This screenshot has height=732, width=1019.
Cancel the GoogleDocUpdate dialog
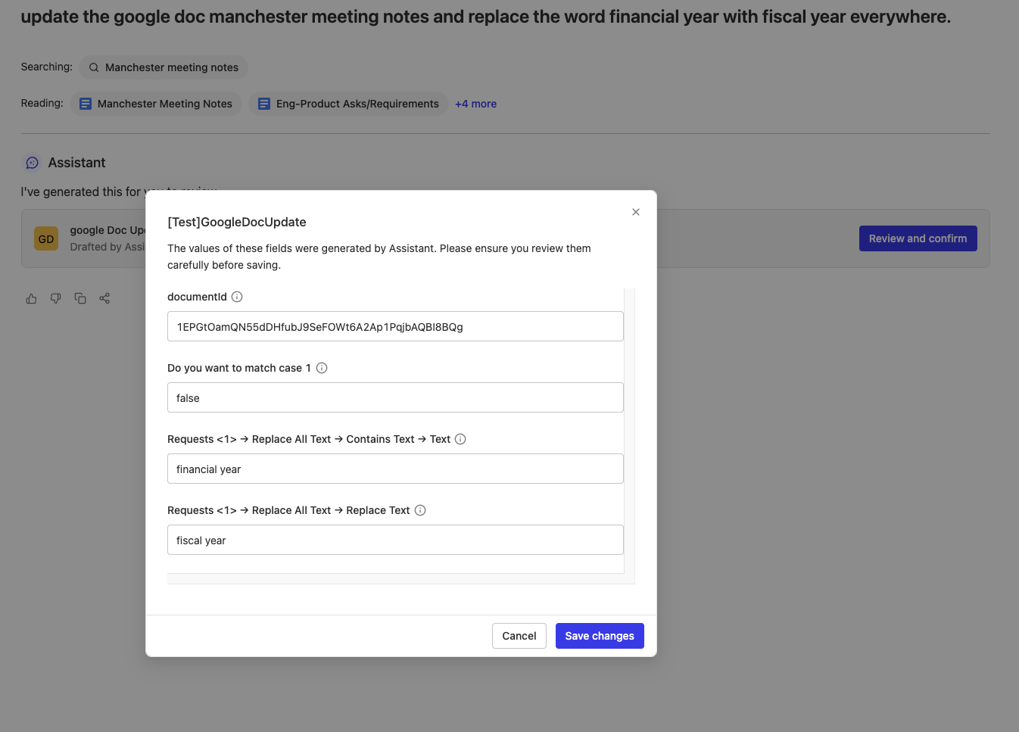519,635
